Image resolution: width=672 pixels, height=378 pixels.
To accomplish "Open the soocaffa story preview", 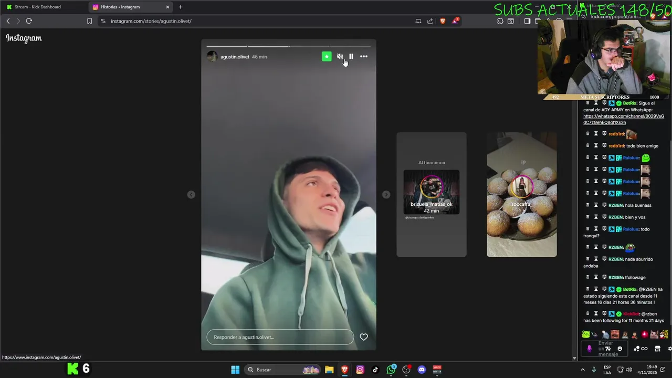I will (x=521, y=195).
